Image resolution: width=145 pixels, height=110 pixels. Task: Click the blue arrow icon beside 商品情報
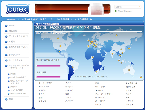[6, 31]
